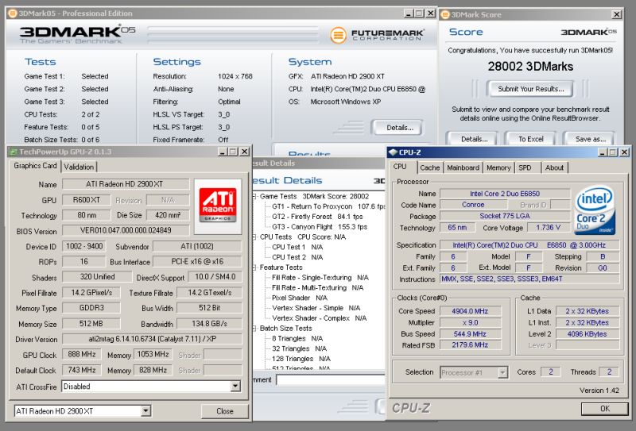The image size is (636, 431).
Task: Click the CPU-Z title bar icon
Action: (x=393, y=152)
